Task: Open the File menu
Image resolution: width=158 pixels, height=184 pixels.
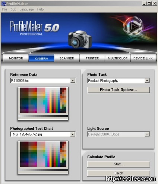Action: coord(4,9)
